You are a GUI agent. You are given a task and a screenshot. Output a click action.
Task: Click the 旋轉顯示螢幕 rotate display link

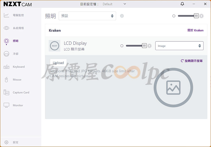point(192,61)
